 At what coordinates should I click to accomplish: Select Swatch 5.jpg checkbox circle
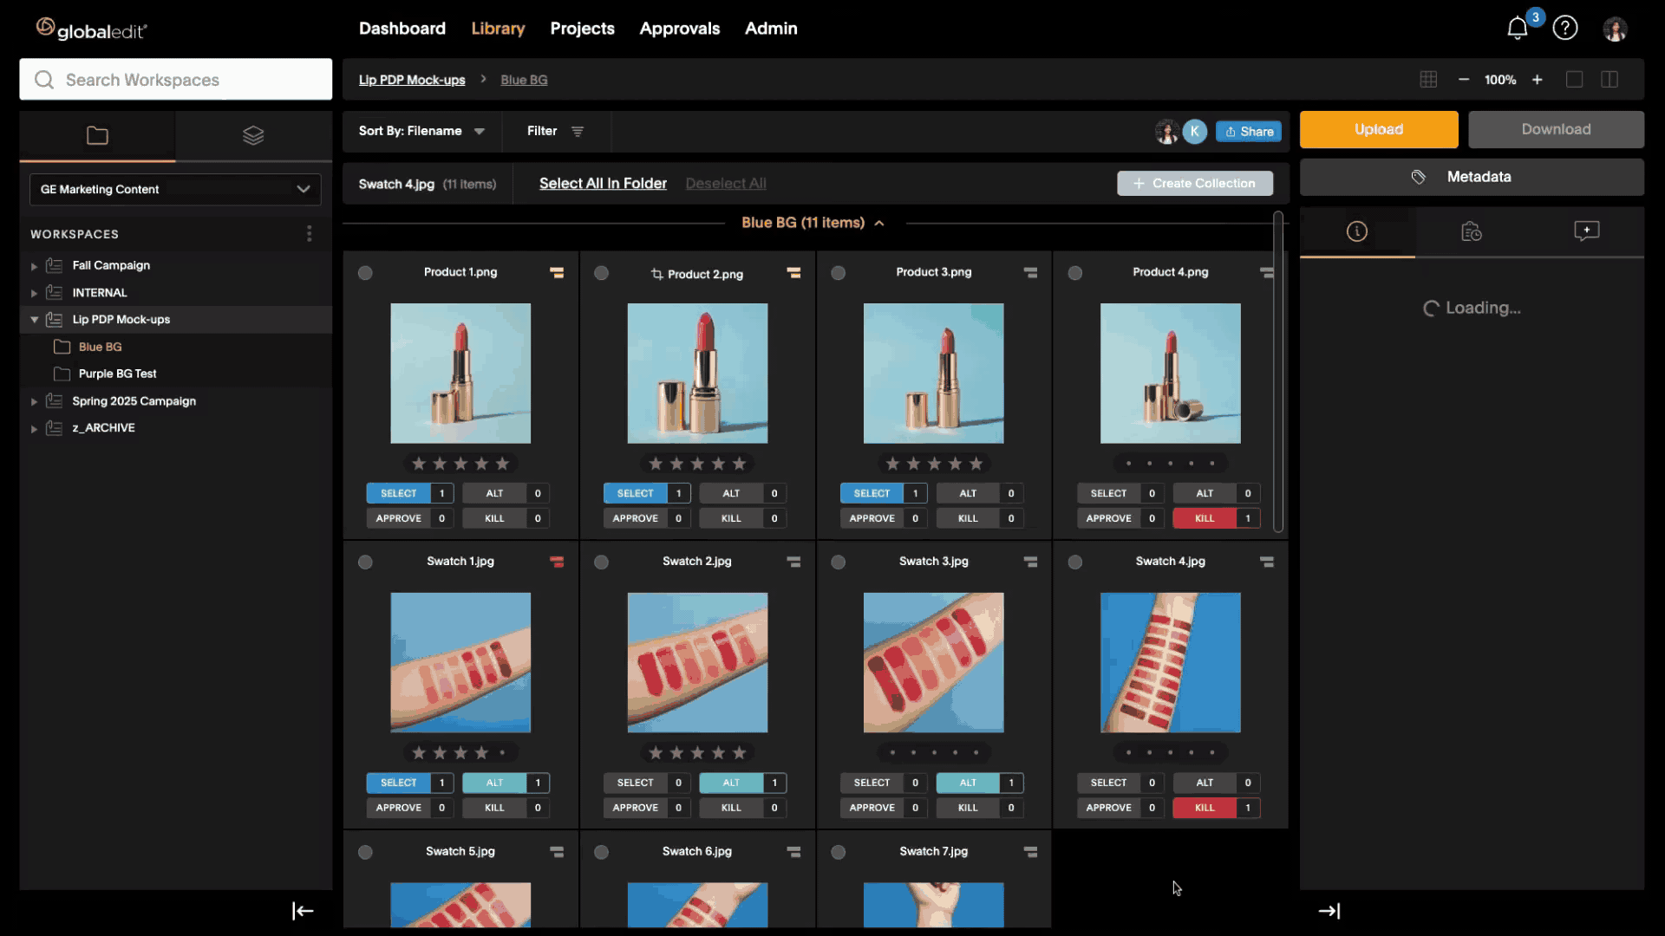pyautogui.click(x=365, y=853)
